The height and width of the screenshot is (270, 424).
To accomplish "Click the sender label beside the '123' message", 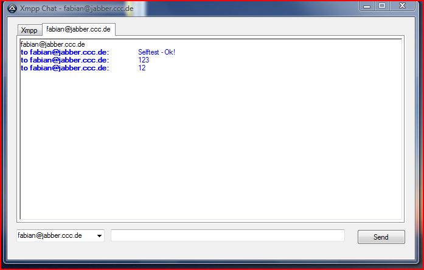I will tap(64, 60).
